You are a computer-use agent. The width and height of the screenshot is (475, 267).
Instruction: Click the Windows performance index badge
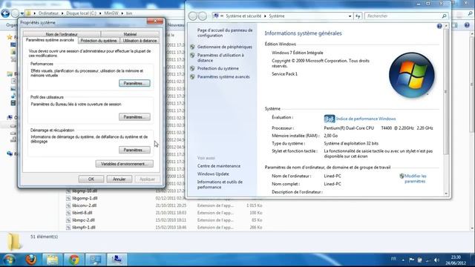[x=330, y=119]
